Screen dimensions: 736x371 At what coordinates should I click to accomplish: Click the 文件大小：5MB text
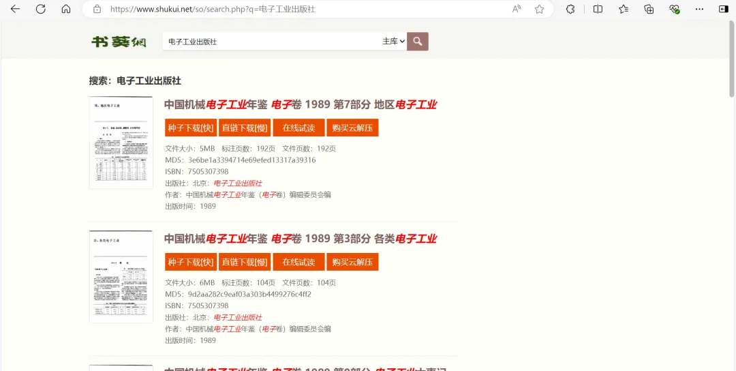pyautogui.click(x=189, y=149)
